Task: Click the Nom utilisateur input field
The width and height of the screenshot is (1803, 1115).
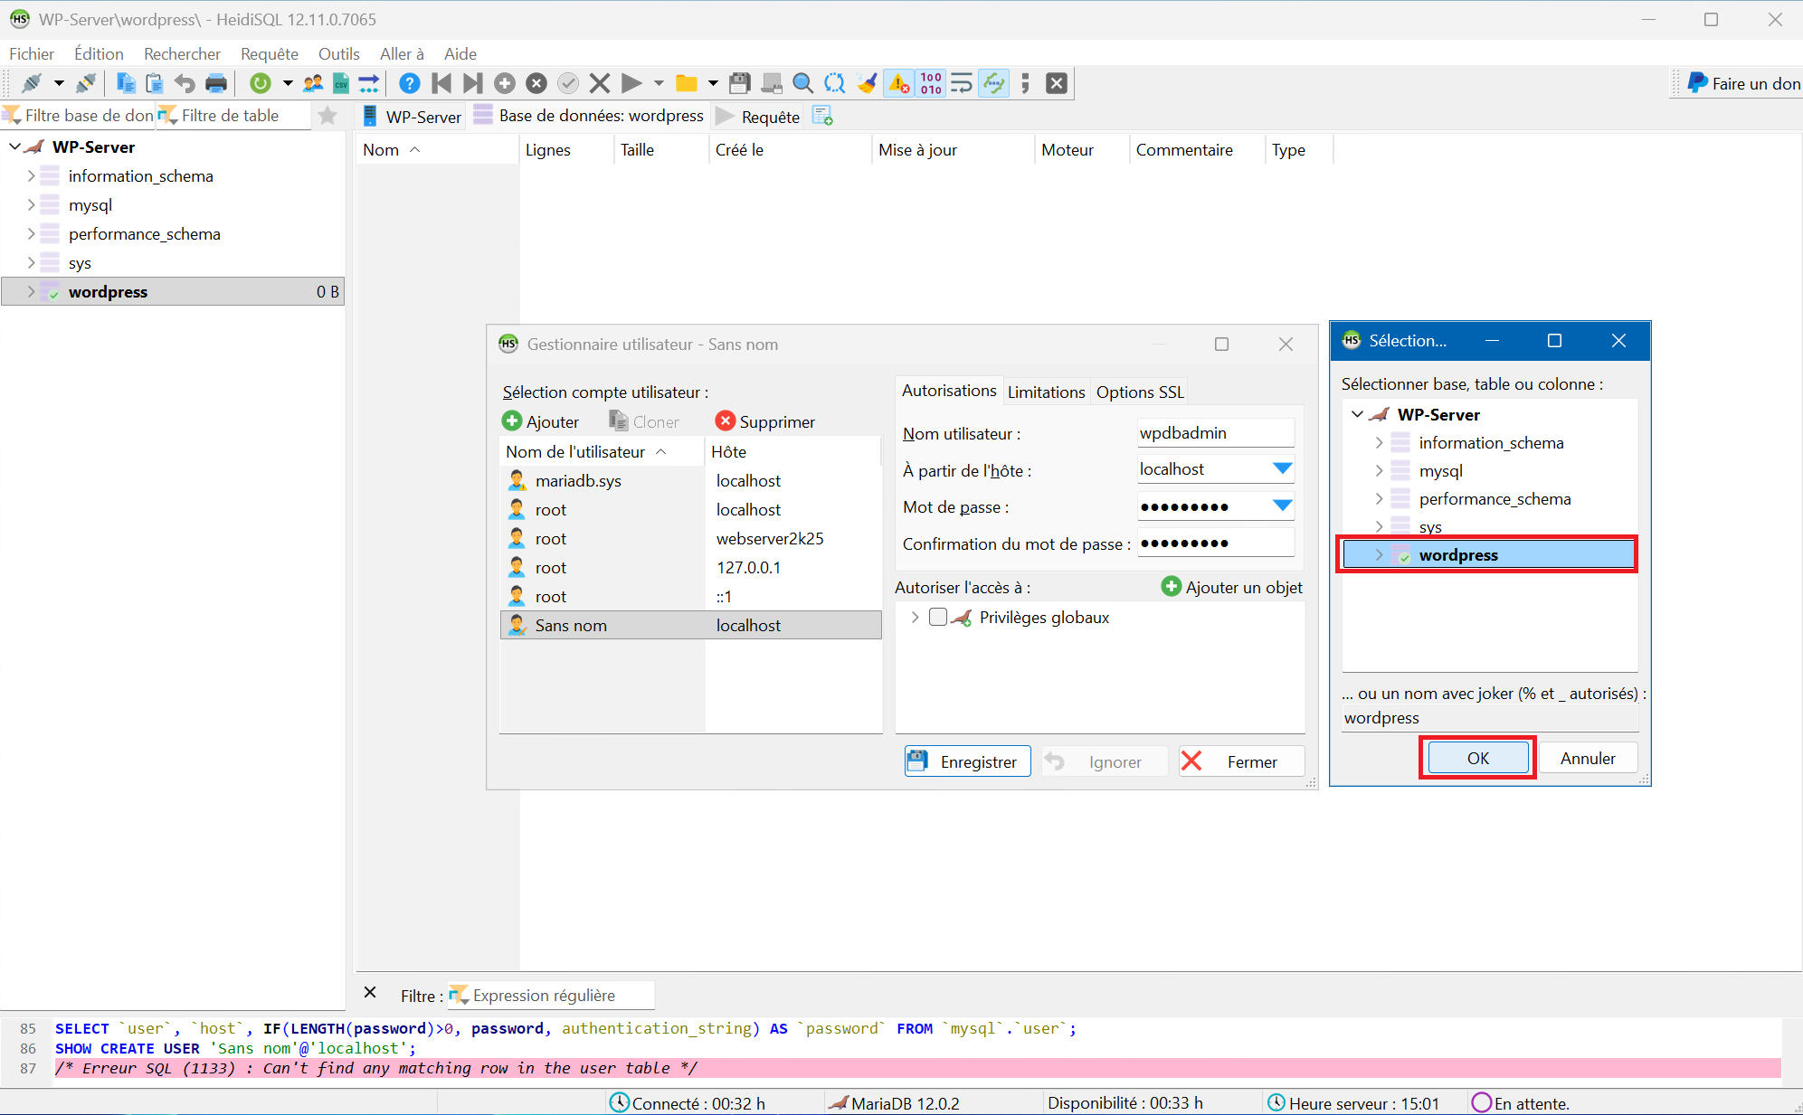Action: point(1215,432)
